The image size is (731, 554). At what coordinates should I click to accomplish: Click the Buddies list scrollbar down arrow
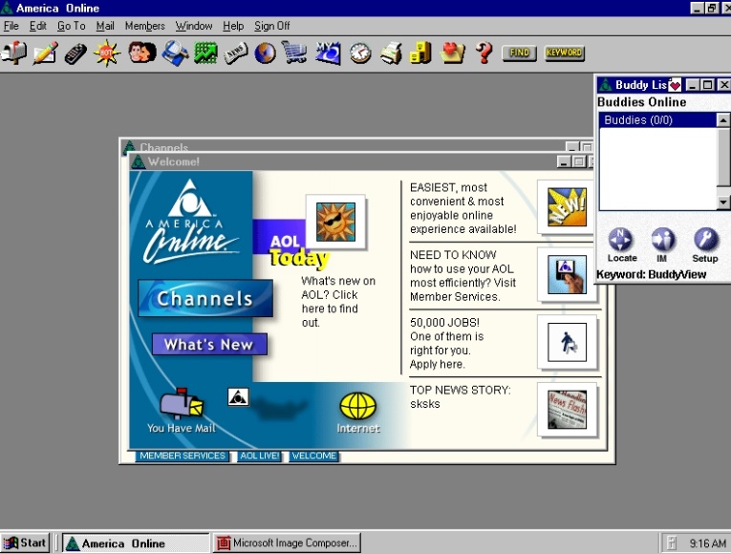click(723, 202)
